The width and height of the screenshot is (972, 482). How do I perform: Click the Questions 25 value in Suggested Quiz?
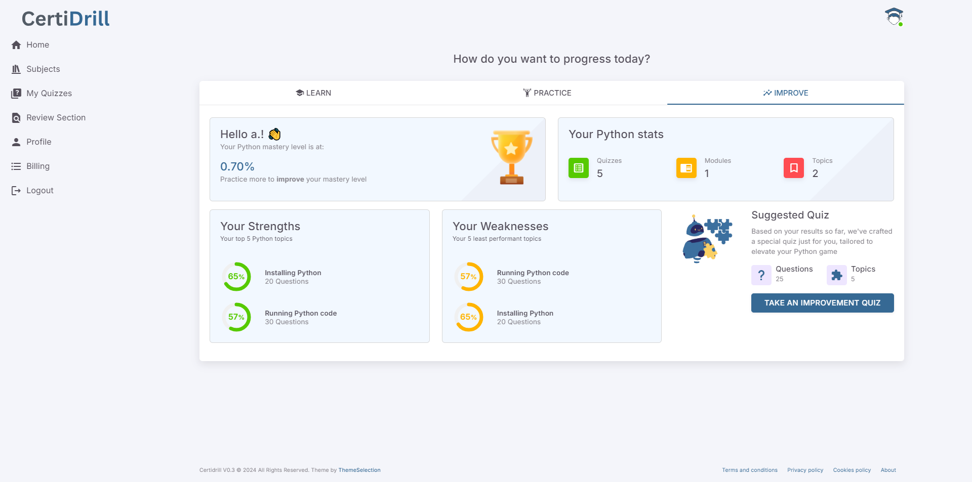pos(780,279)
